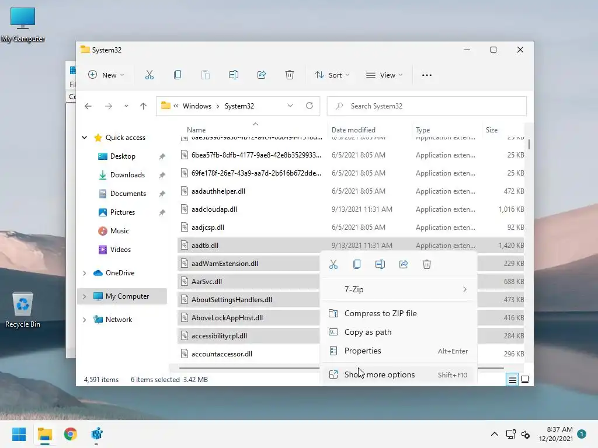This screenshot has width=598, height=448.
Task: Open the See more ellipsis menu
Action: [x=427, y=75]
